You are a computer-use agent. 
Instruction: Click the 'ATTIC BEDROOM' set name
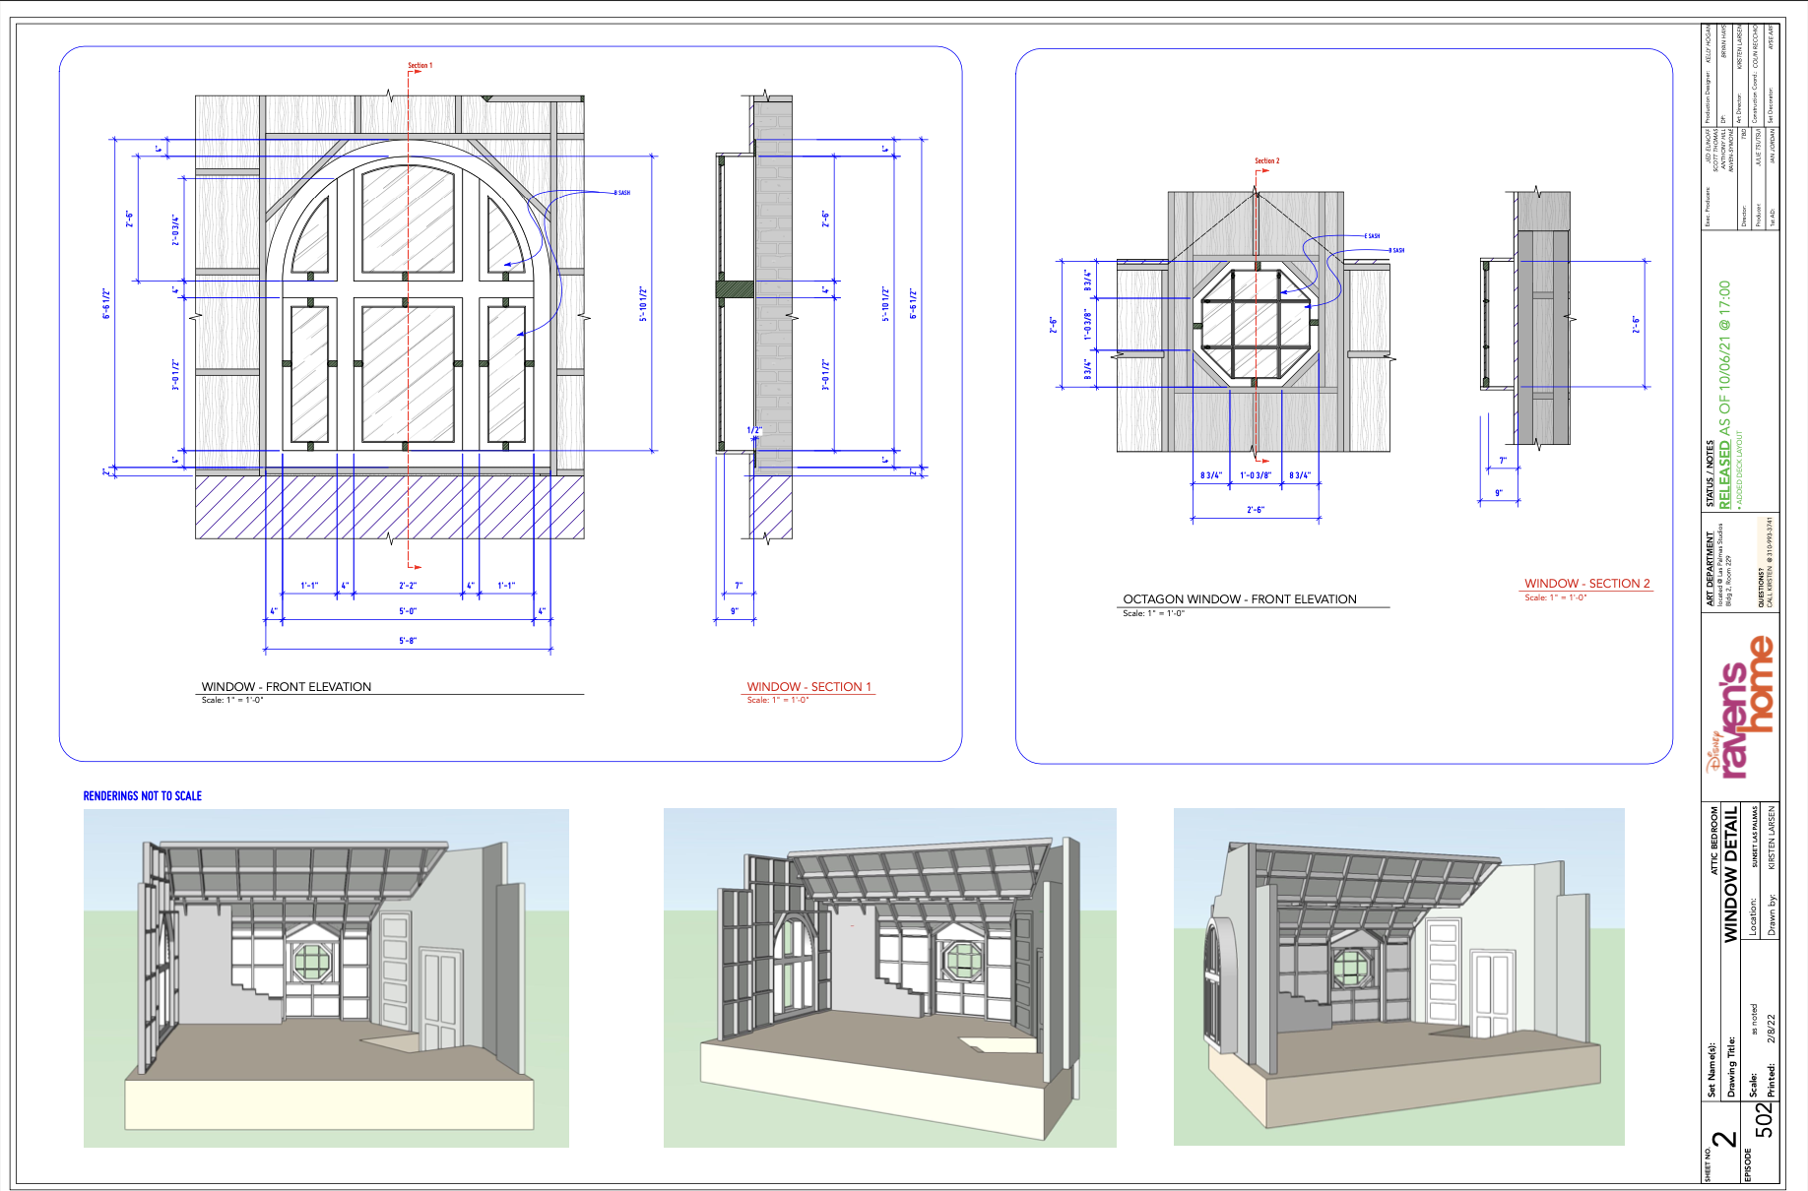(x=1713, y=843)
